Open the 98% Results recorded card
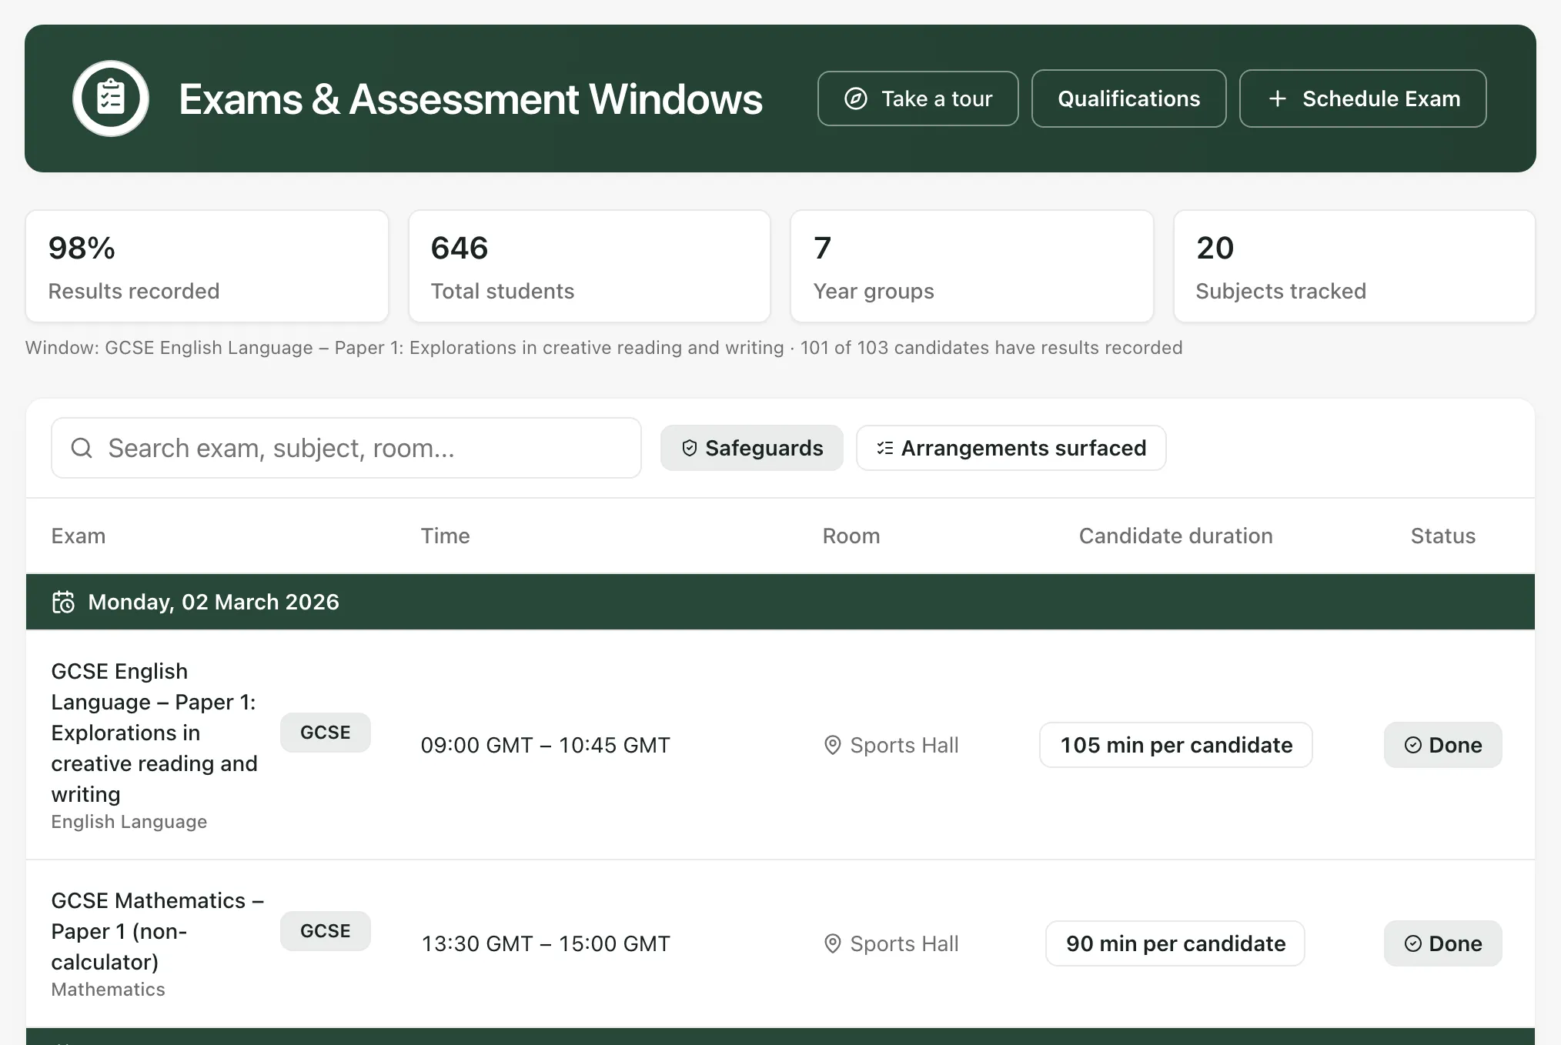1561x1045 pixels. click(x=207, y=266)
